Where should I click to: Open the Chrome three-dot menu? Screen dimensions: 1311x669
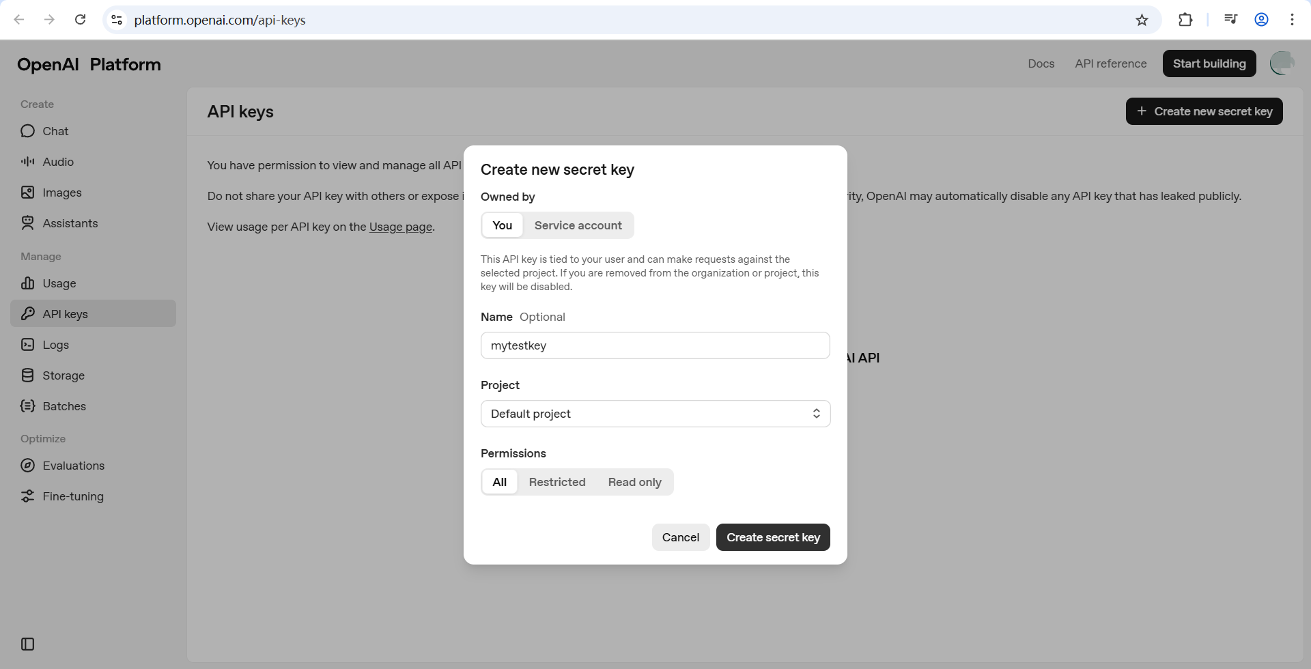(1292, 20)
